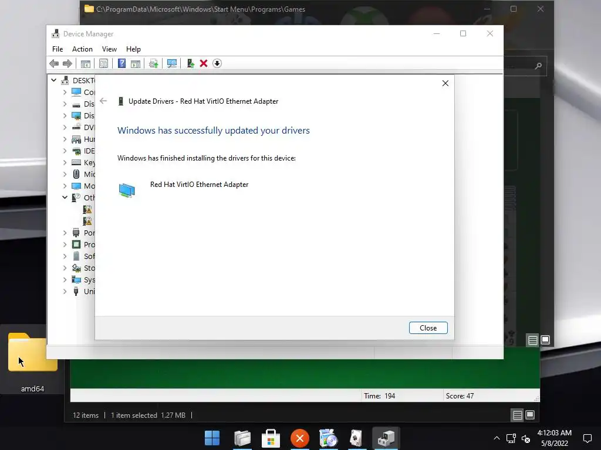Click the Computer category monitor icon

pyautogui.click(x=76, y=92)
